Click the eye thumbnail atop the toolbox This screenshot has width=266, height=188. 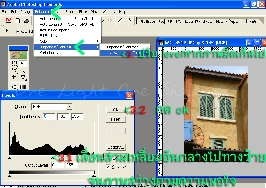pos(19,55)
